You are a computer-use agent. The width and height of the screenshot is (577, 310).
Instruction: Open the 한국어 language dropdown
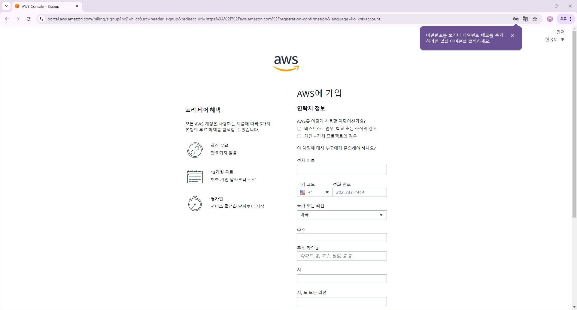pos(555,40)
